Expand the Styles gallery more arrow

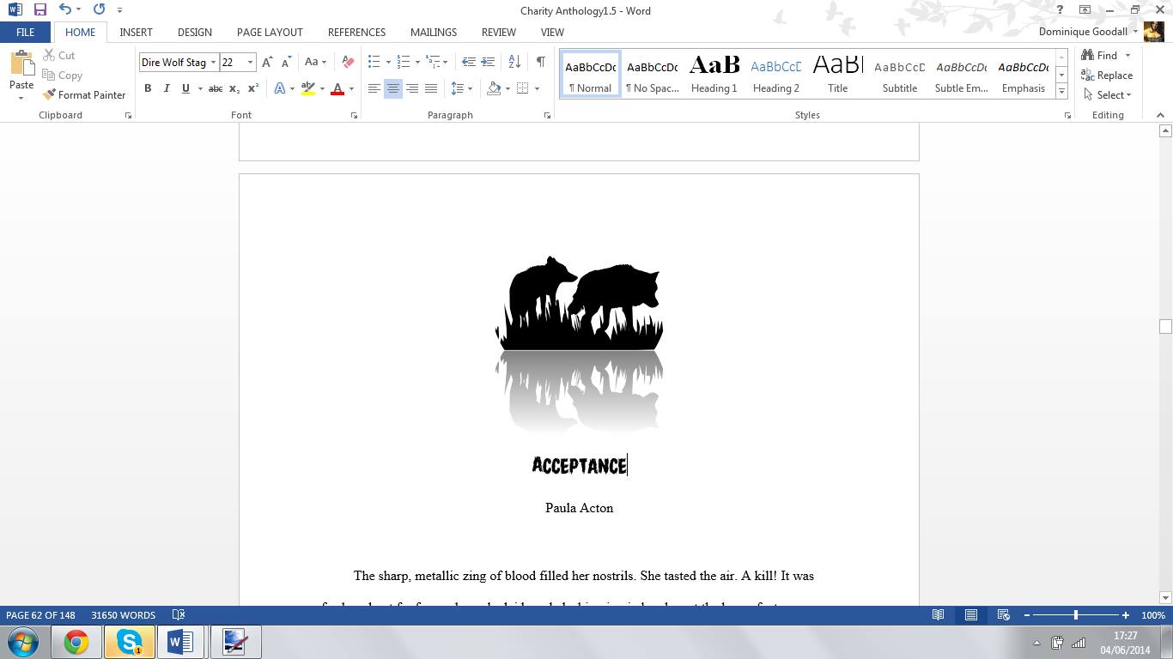(x=1062, y=91)
